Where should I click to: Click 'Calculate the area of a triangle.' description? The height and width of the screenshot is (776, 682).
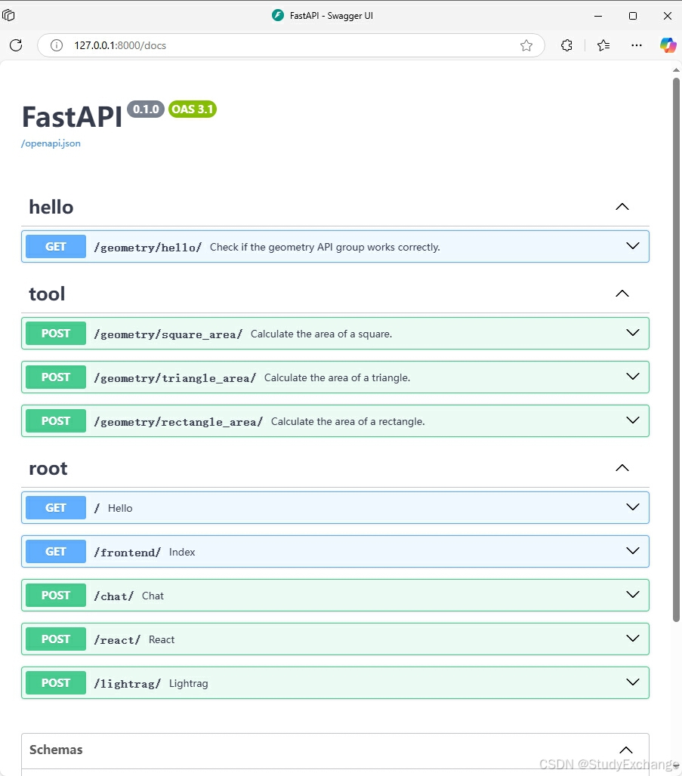(x=338, y=377)
